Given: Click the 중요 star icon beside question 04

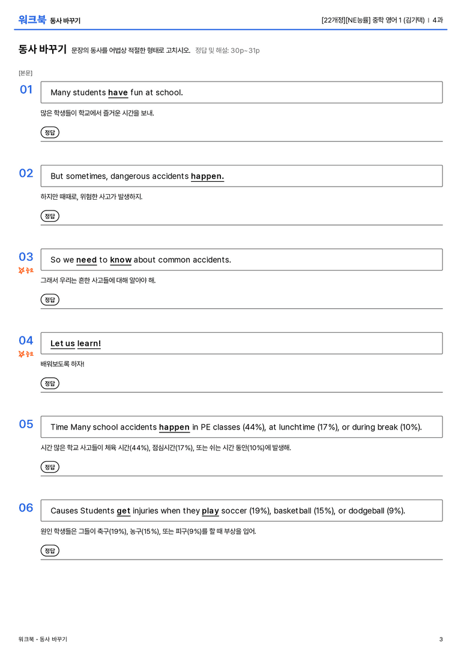Looking at the screenshot, I should point(22,354).
